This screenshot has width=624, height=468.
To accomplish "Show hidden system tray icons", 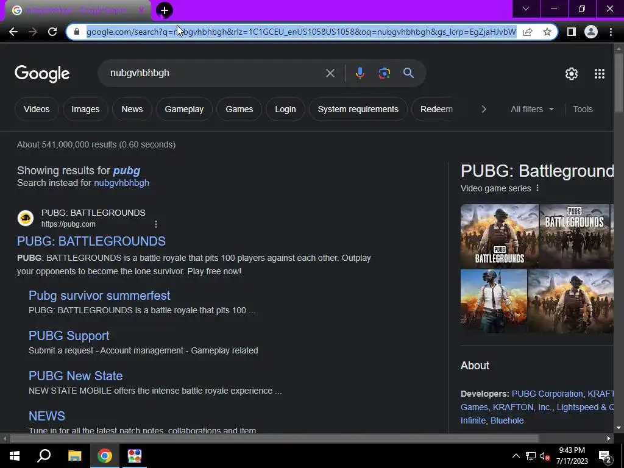I will point(516,456).
